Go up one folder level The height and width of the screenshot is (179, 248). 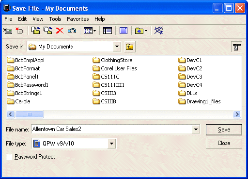tap(130, 47)
